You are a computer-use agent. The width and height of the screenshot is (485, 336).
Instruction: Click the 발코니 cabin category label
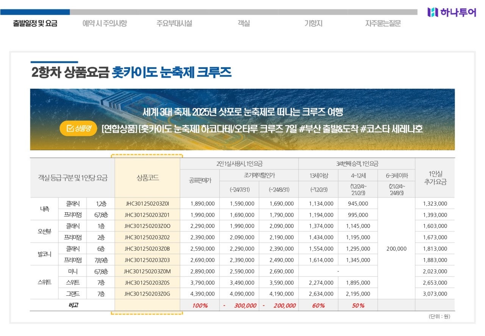(44, 254)
